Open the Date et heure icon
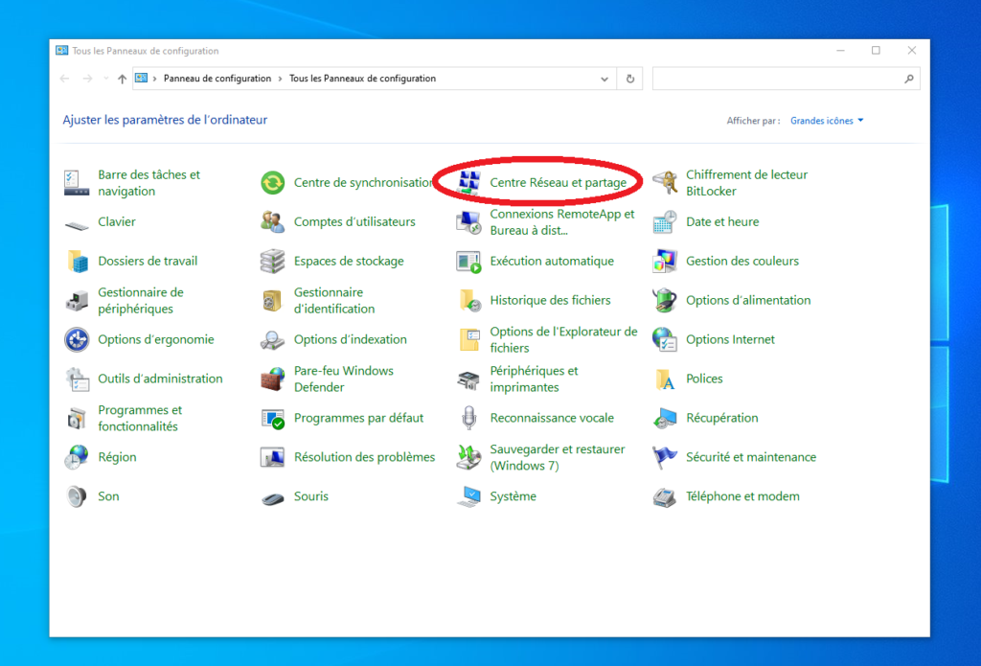981x666 pixels. pyautogui.click(x=665, y=222)
